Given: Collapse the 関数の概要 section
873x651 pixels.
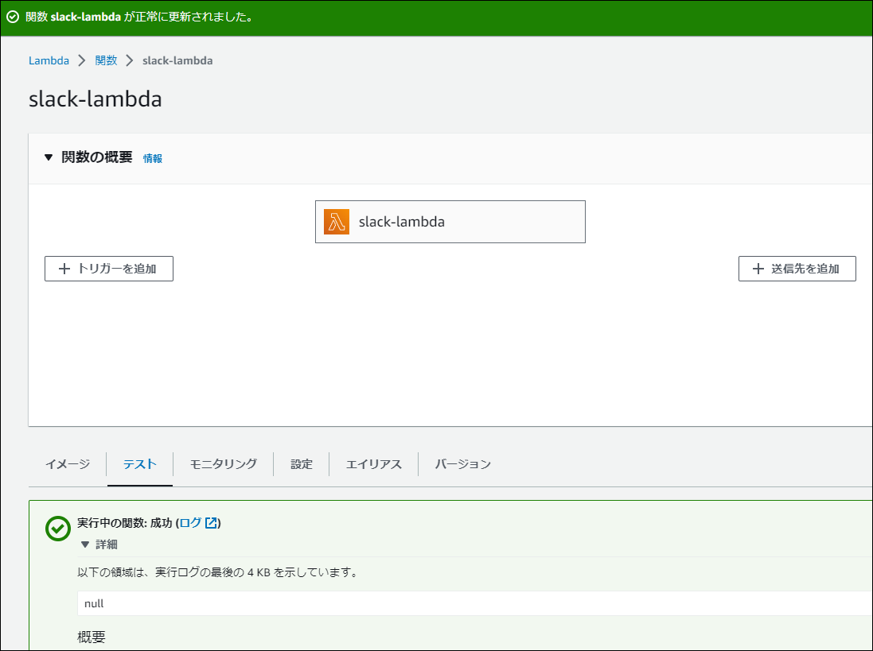Looking at the screenshot, I should click(x=49, y=158).
